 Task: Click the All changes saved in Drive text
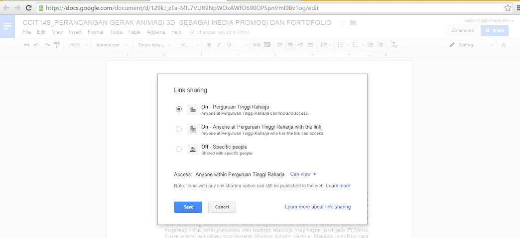[220, 32]
